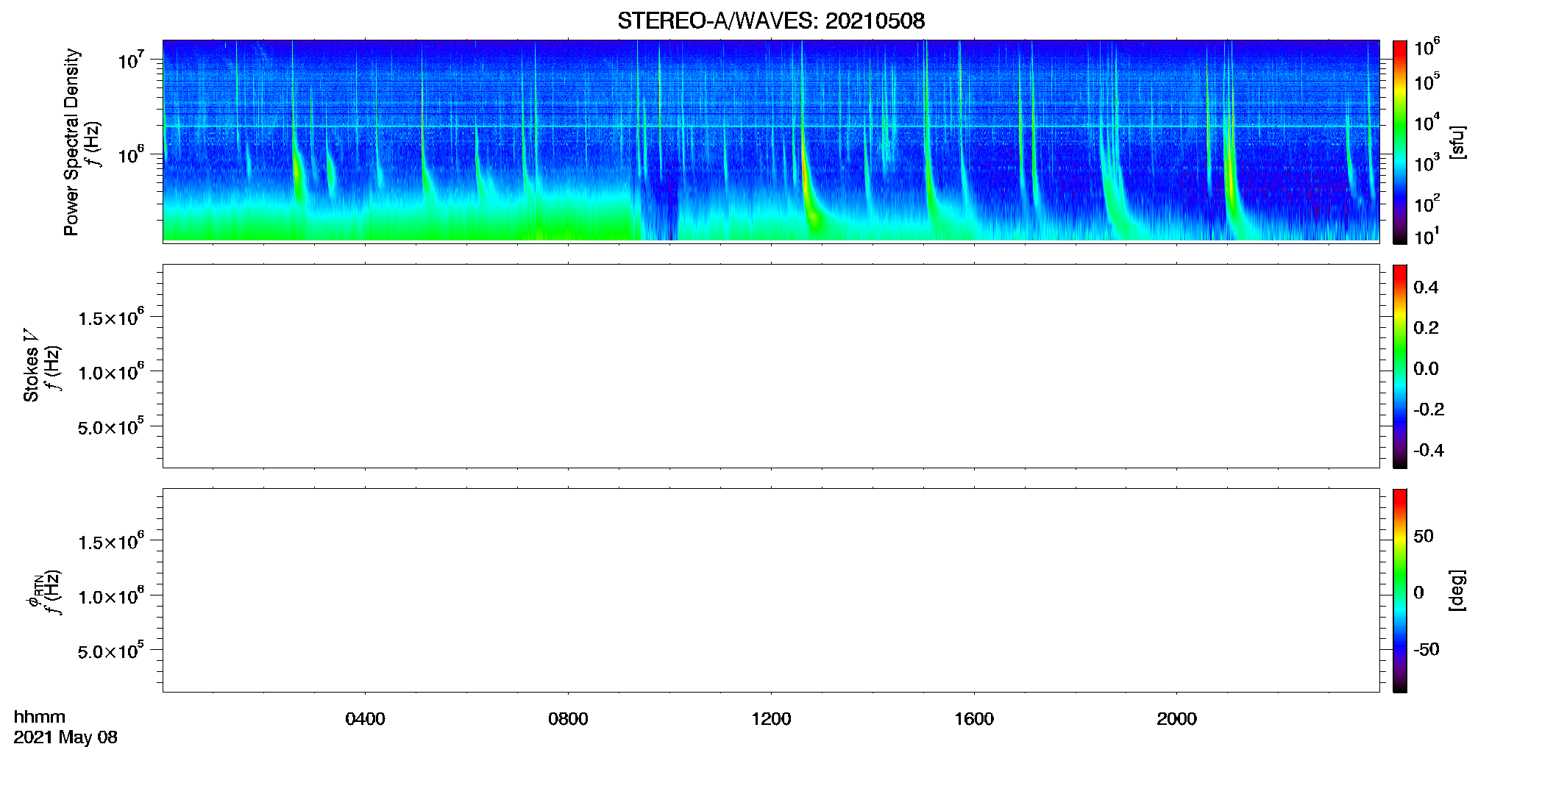Click the rainbow colorbar beside the spectrogram
This screenshot has width=1542, height=794.
1399,142
